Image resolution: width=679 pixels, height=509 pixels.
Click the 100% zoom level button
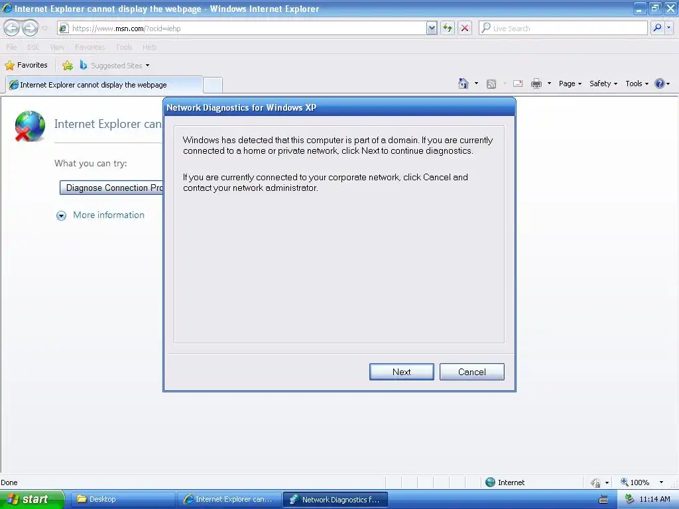pyautogui.click(x=636, y=482)
